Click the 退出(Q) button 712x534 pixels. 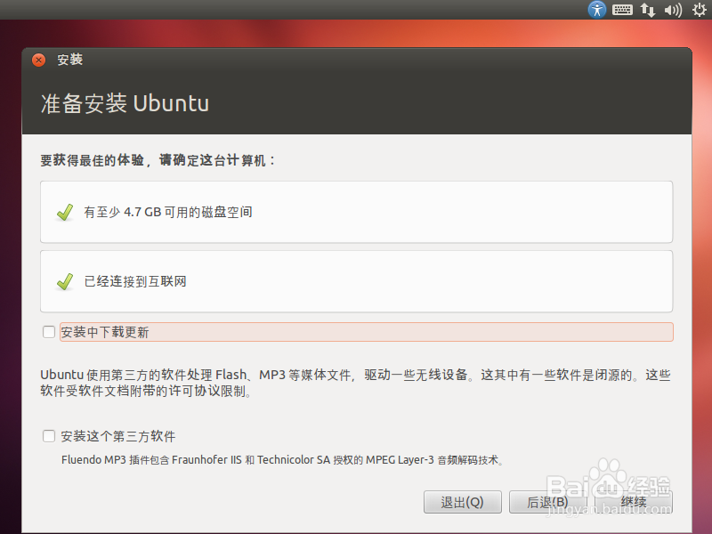point(462,501)
